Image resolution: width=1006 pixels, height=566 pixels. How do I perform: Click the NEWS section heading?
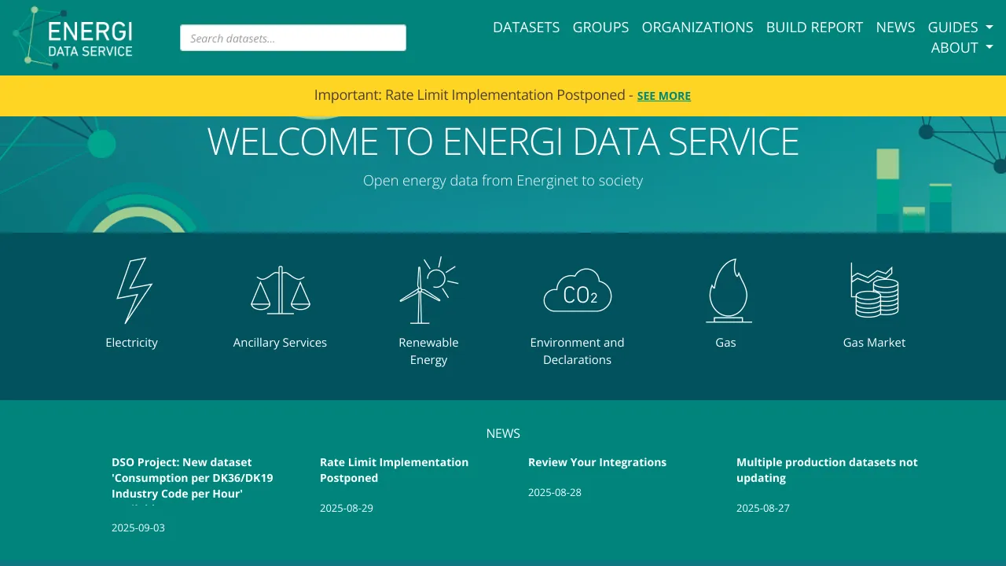coord(503,433)
